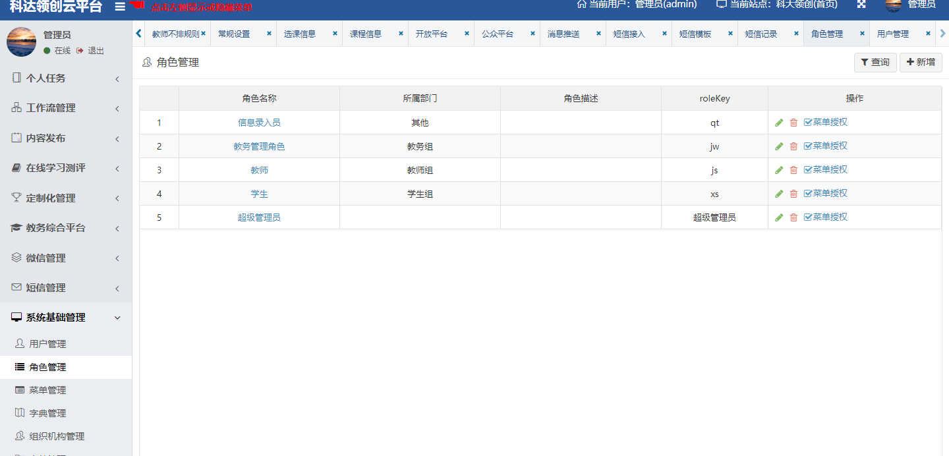Click the 新增 add button

click(921, 63)
